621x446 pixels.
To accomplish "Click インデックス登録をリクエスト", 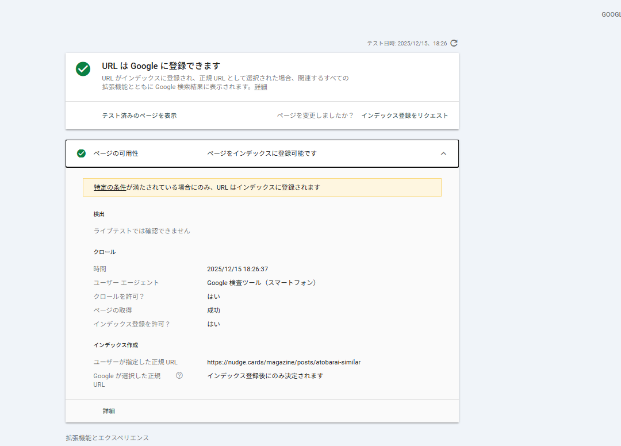I will (x=405, y=116).
